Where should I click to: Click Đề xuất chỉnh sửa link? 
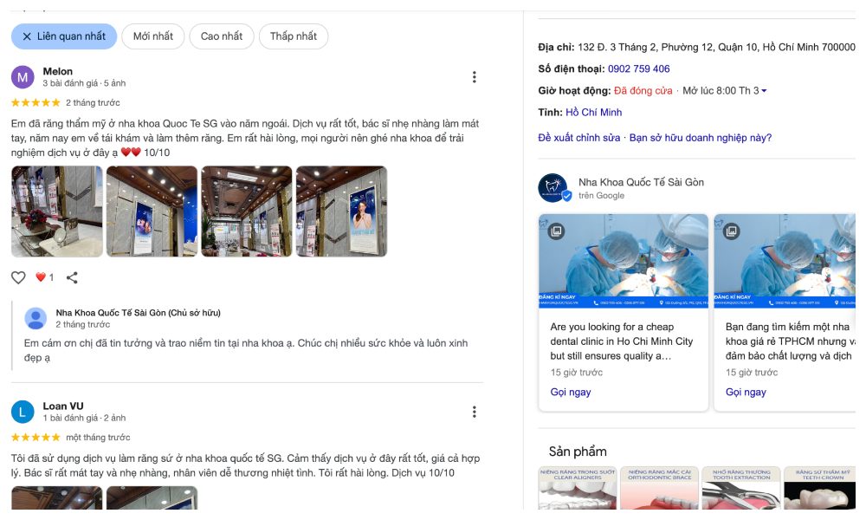[578, 138]
